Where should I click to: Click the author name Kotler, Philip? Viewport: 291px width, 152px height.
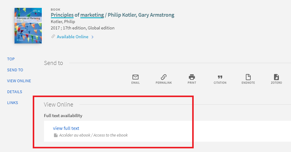[x=63, y=22]
